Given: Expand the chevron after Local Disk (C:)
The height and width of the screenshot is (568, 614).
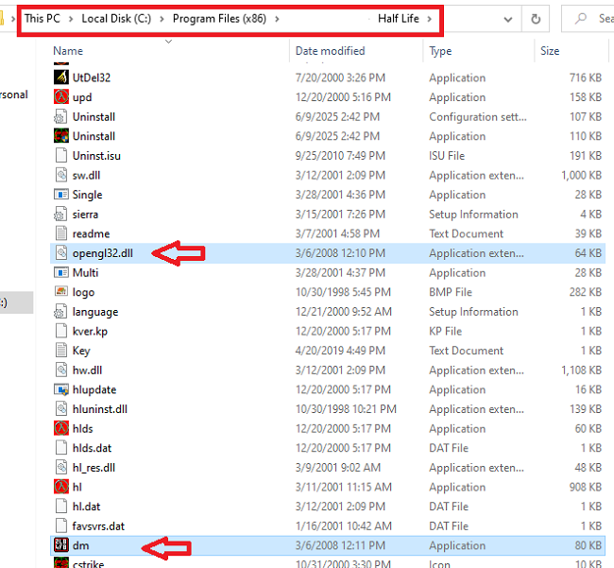Looking at the screenshot, I should (162, 19).
